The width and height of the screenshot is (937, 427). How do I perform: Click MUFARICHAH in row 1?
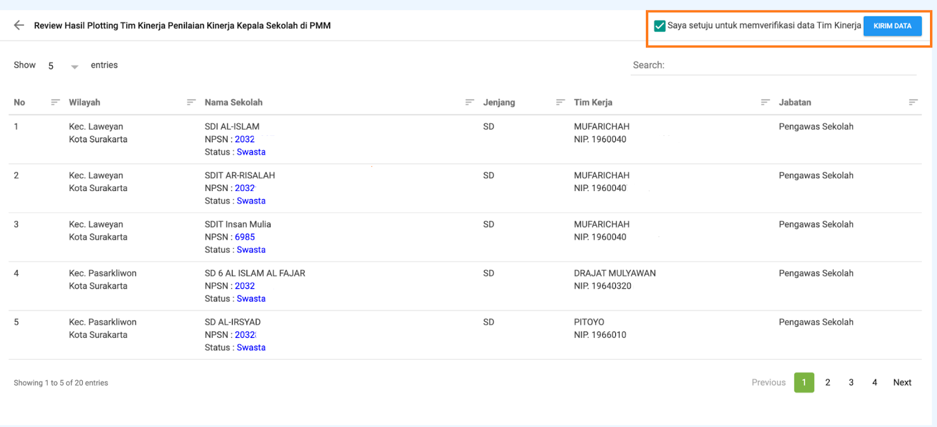601,127
